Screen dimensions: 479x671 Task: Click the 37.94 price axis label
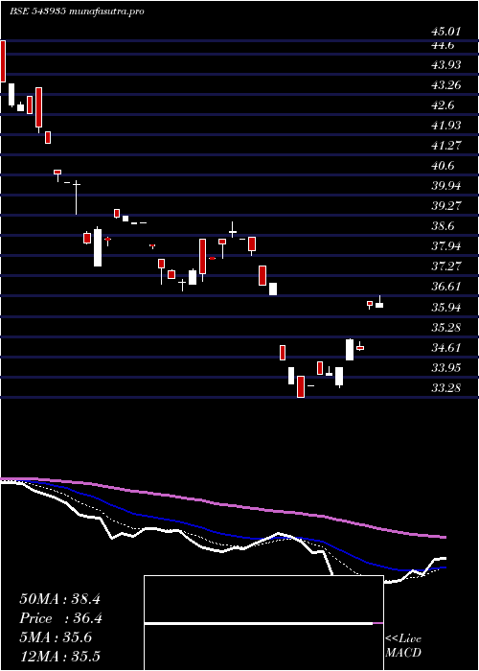click(445, 246)
